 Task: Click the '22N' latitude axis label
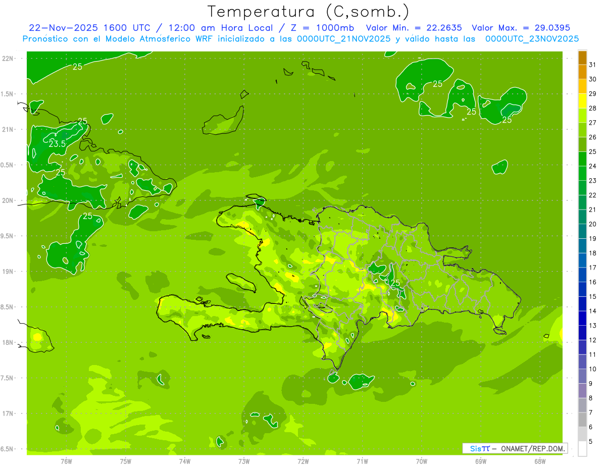point(8,58)
